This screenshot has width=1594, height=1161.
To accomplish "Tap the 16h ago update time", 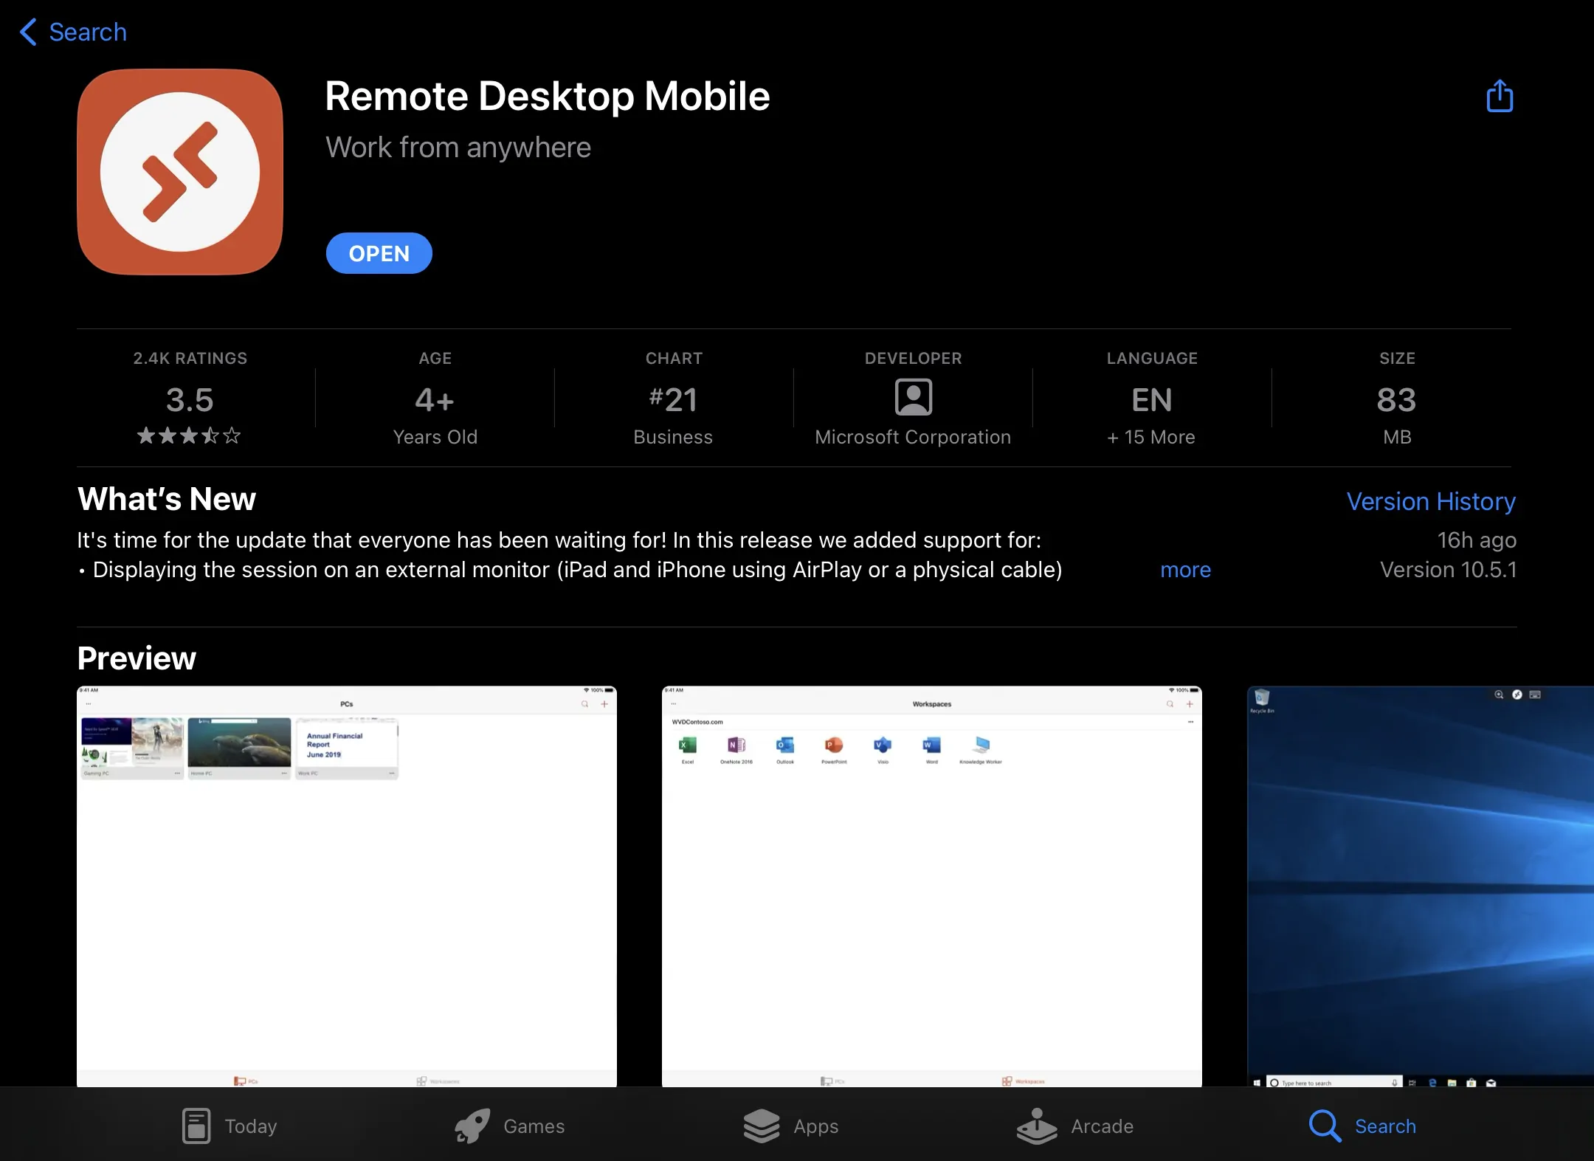I will click(1477, 540).
